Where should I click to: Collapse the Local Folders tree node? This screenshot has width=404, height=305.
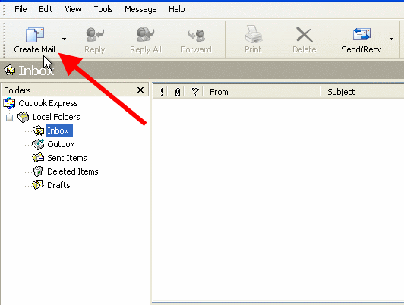10,118
